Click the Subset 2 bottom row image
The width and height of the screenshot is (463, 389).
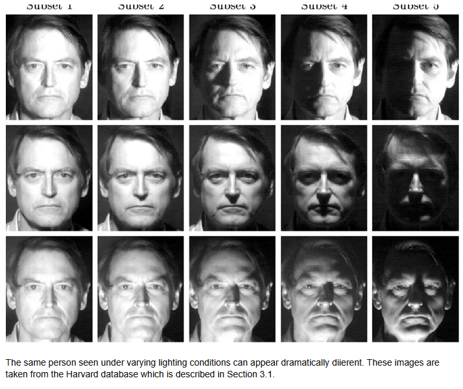[140, 289]
